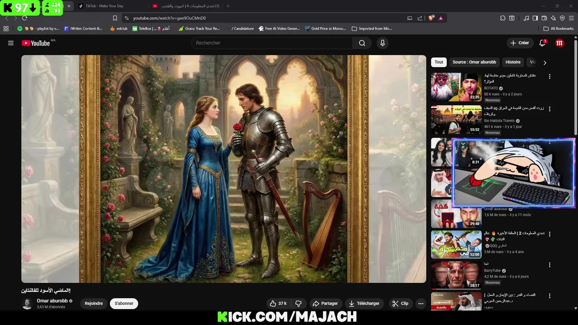Select the Source : Omar aburobb chip
This screenshot has width=578, height=325.
pyautogui.click(x=474, y=62)
